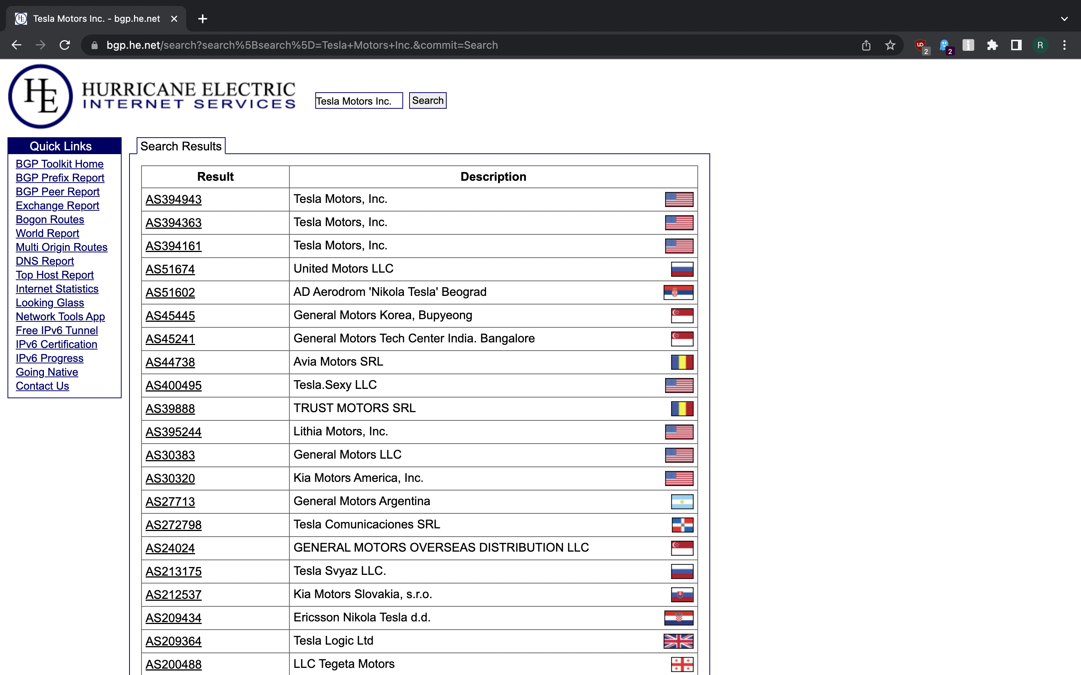Open the Extensions puzzle piece menu
Viewport: 1081px width, 675px height.
(x=992, y=45)
